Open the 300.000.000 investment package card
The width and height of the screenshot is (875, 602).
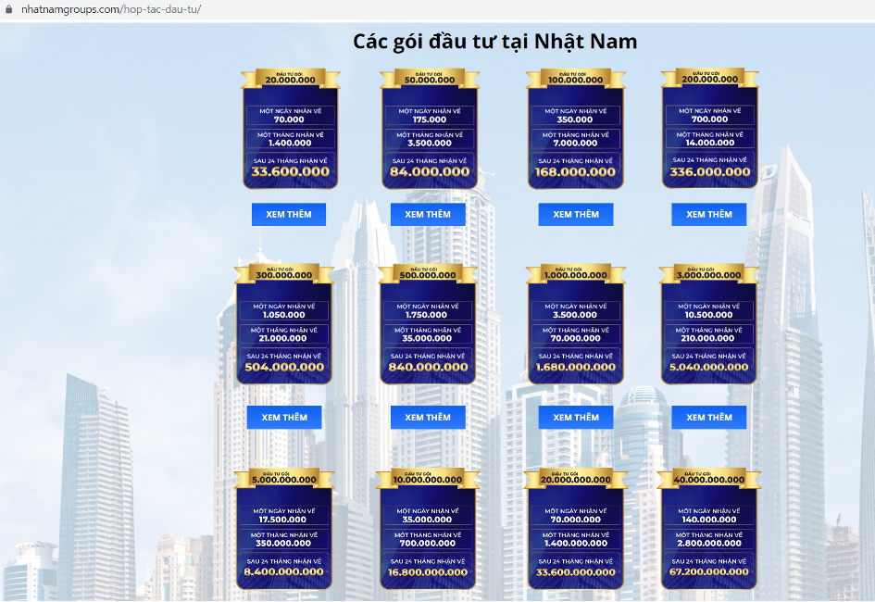click(284, 324)
